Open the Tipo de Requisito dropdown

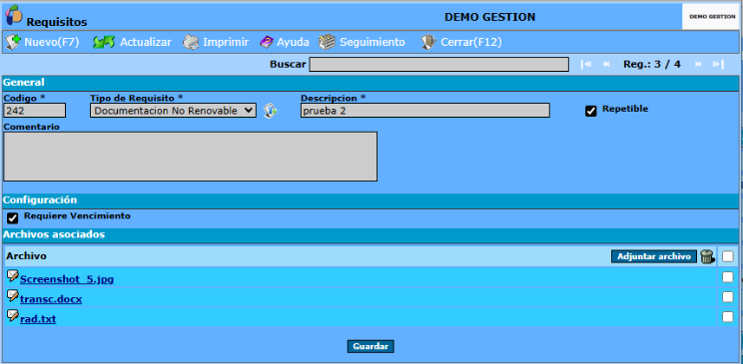click(x=173, y=111)
